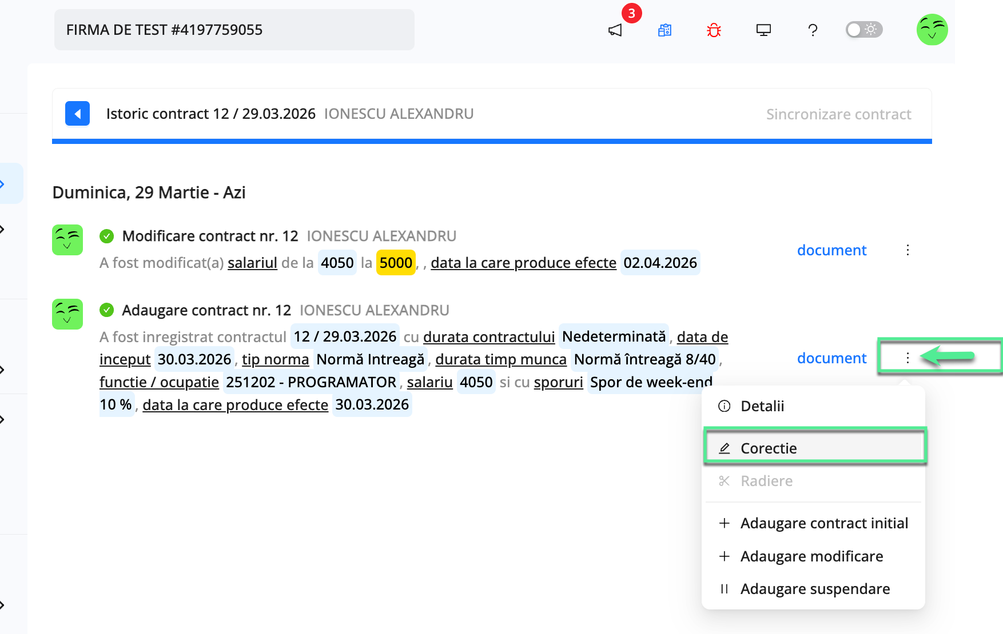Click the yellow highlighted salary value 5000
This screenshot has height=634, width=1003.
pos(396,262)
